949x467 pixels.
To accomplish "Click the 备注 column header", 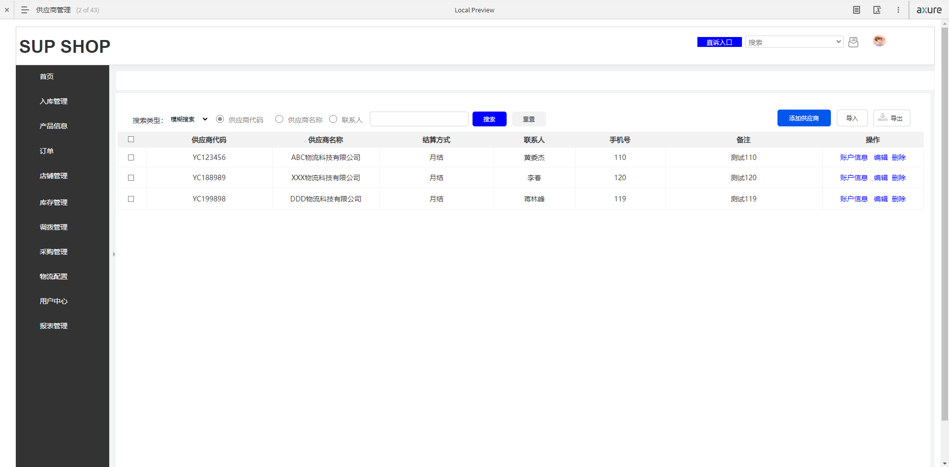I will click(x=743, y=140).
